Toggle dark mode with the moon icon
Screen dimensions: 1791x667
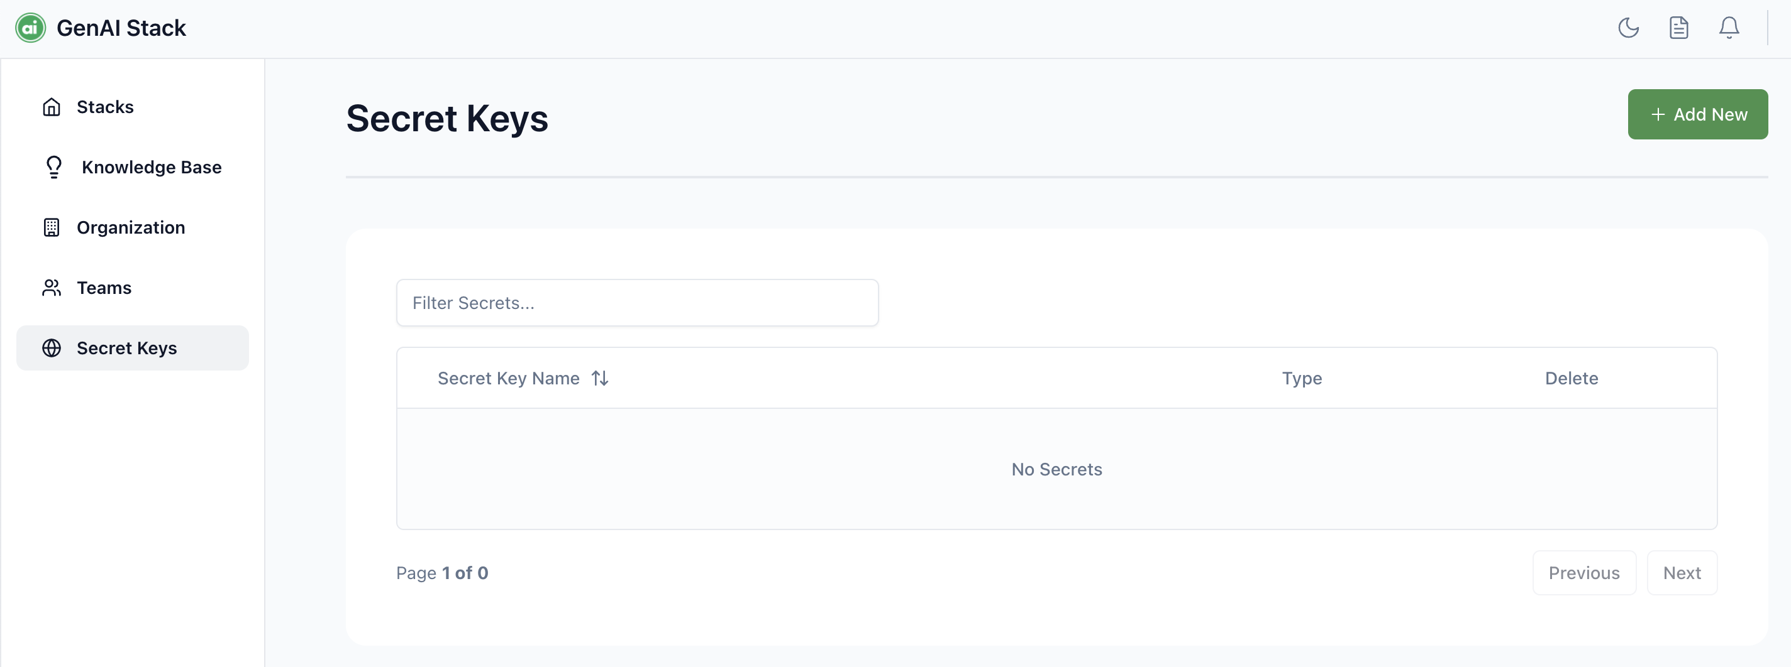[x=1628, y=28]
